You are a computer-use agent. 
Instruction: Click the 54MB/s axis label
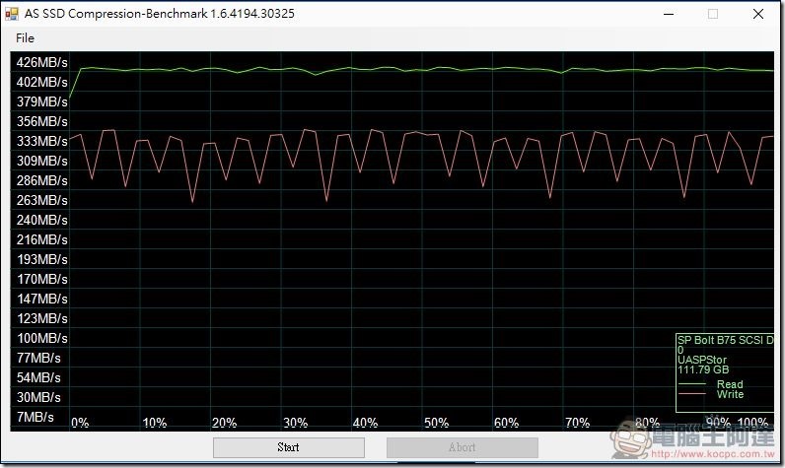[x=38, y=377]
